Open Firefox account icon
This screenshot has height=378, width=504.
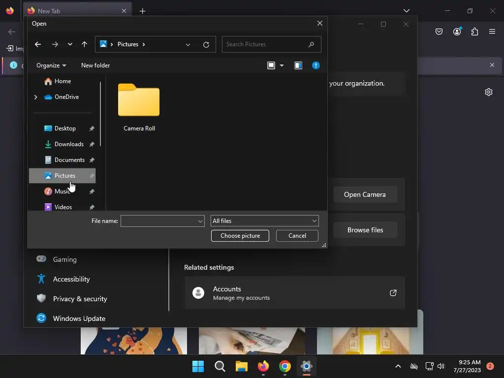click(457, 31)
